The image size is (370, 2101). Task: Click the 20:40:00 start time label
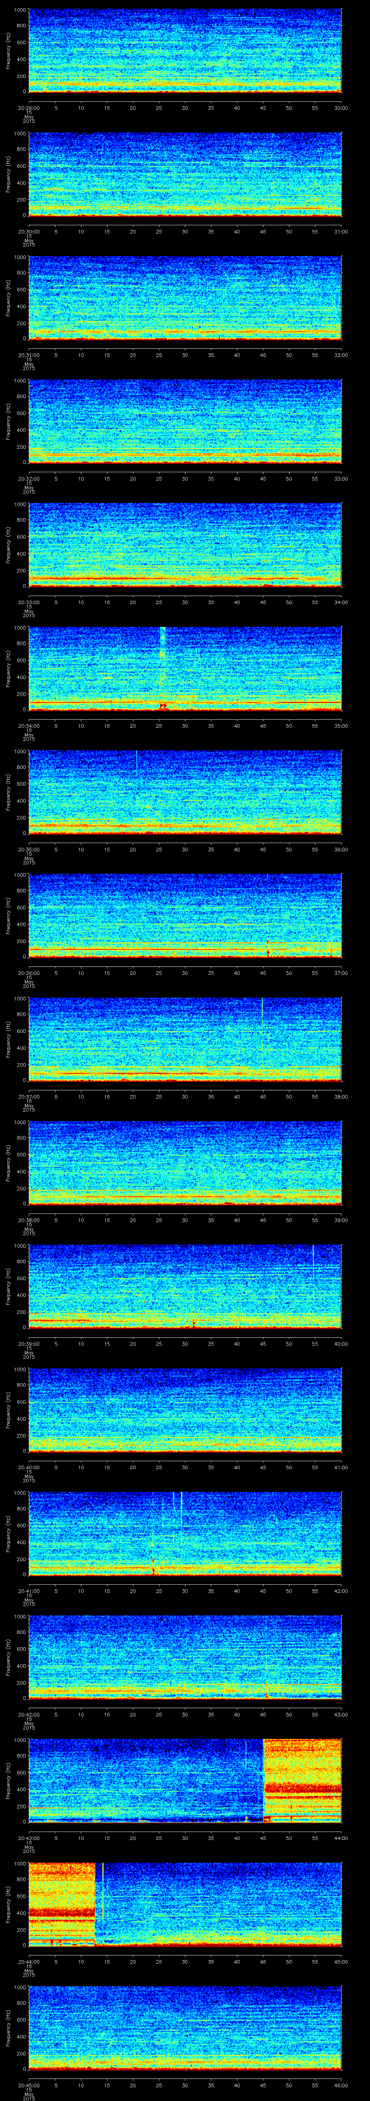tap(29, 1467)
